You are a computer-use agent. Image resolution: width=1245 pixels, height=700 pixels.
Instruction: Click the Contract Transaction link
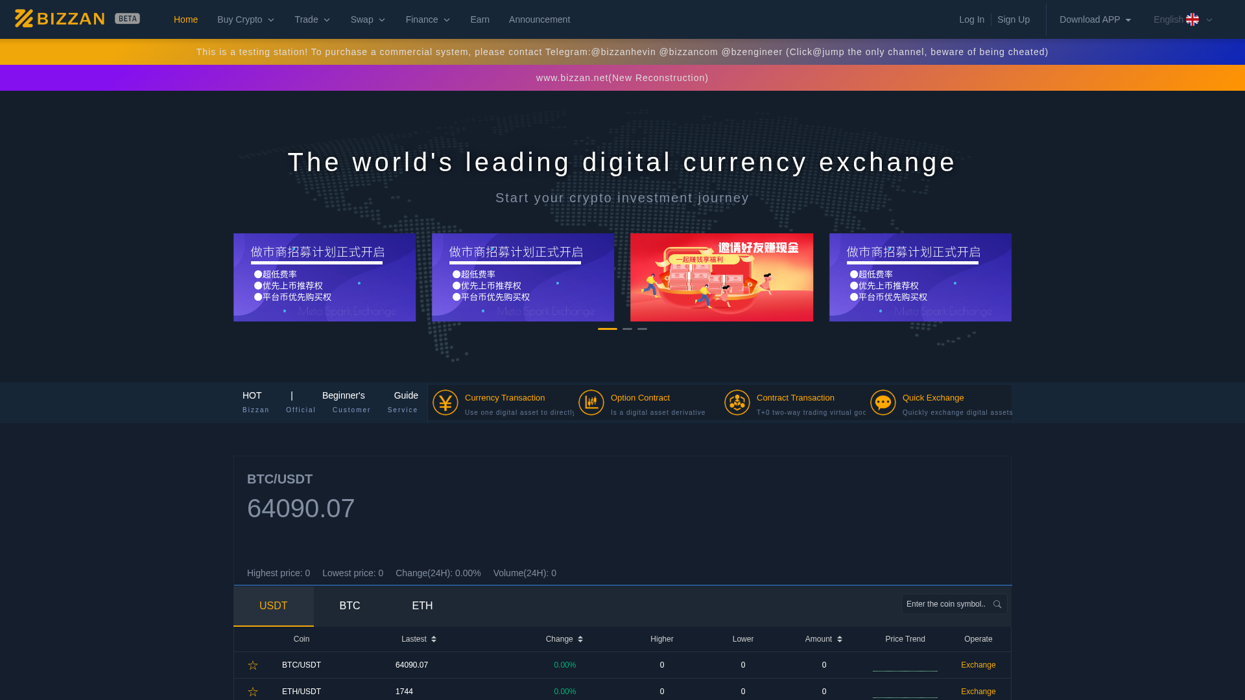[x=796, y=398]
